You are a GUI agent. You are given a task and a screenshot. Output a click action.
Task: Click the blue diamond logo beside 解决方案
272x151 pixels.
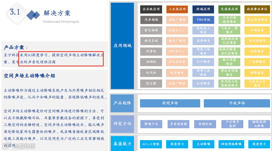(x=34, y=15)
